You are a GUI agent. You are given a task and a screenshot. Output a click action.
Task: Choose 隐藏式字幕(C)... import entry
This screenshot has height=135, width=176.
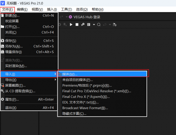tap(102, 113)
